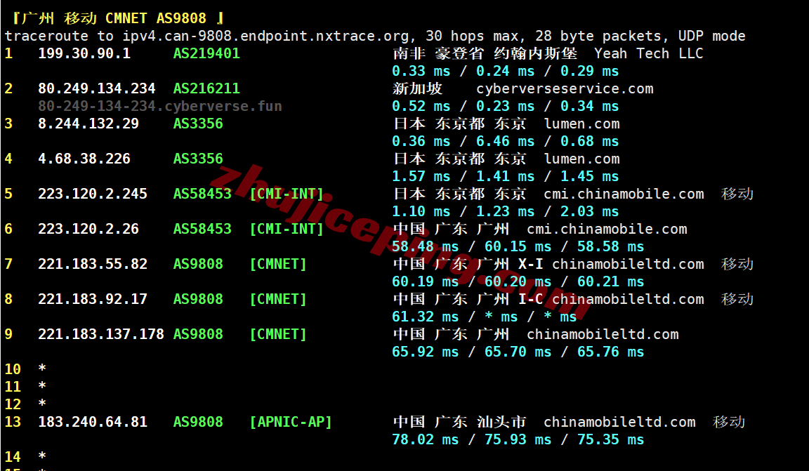
Task: Click AS3356 in hop 4 row
Action: point(198,159)
